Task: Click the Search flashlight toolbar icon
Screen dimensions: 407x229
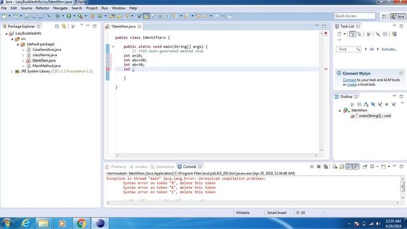Action: 127,16
